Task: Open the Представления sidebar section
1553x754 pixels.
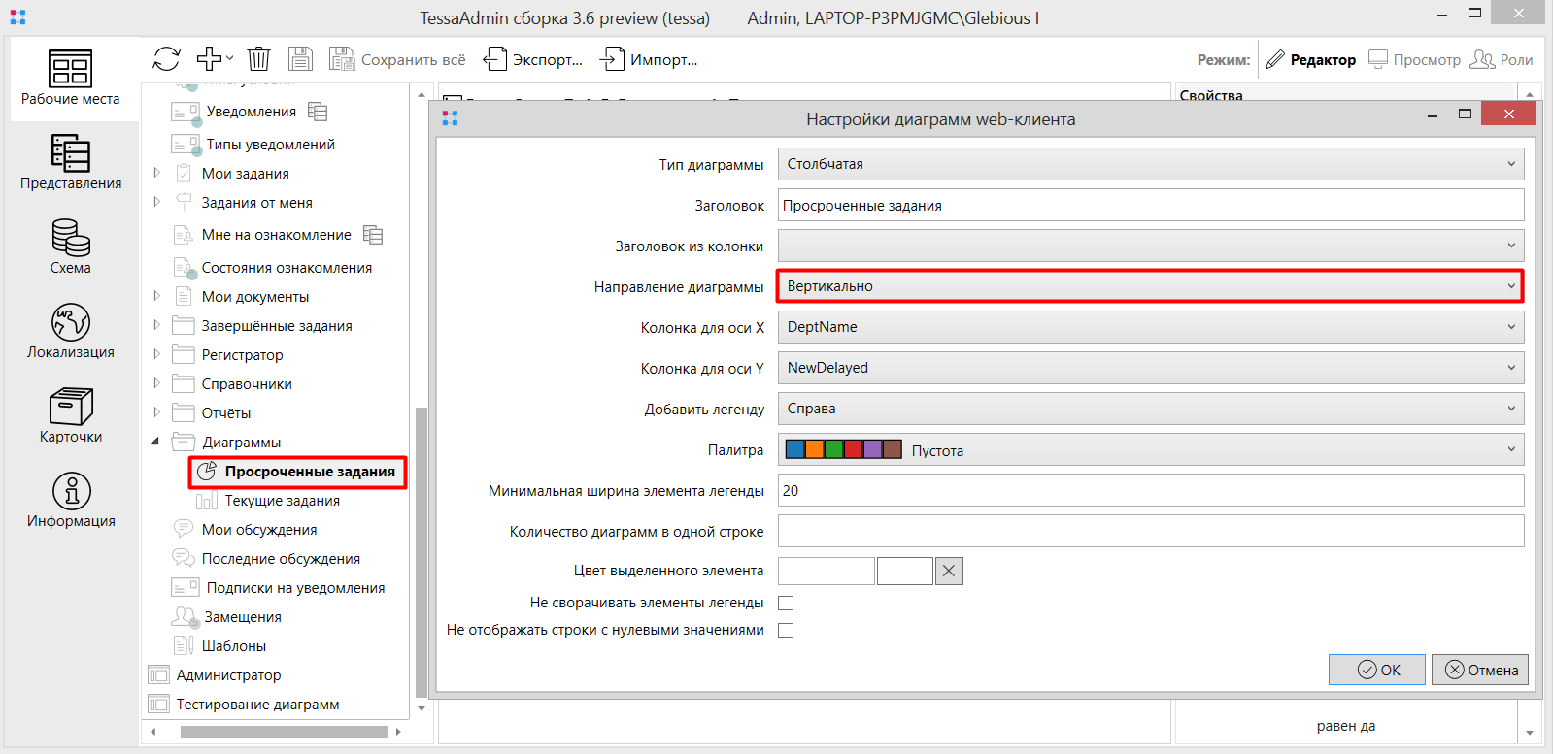Action: [71, 162]
